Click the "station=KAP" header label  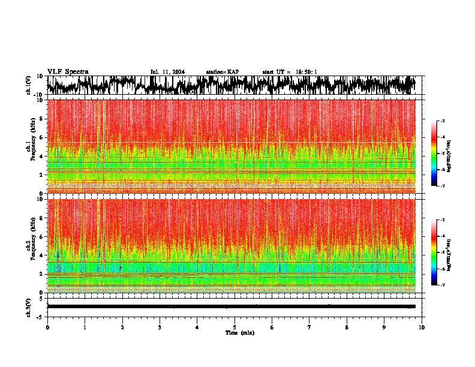coord(223,72)
